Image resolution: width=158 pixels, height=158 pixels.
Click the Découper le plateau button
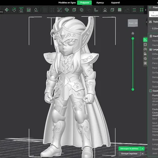click(129, 149)
